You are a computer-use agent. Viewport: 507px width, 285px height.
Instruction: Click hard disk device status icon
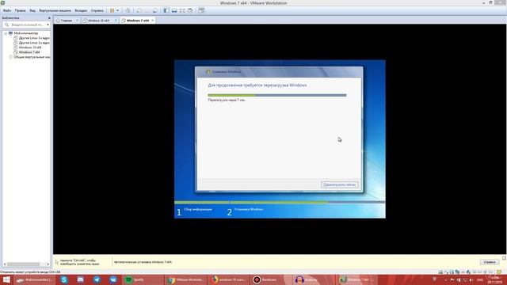pos(440,272)
